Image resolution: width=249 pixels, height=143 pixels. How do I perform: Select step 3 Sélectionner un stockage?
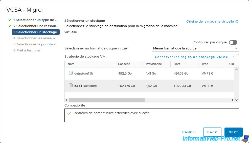(x=36, y=32)
